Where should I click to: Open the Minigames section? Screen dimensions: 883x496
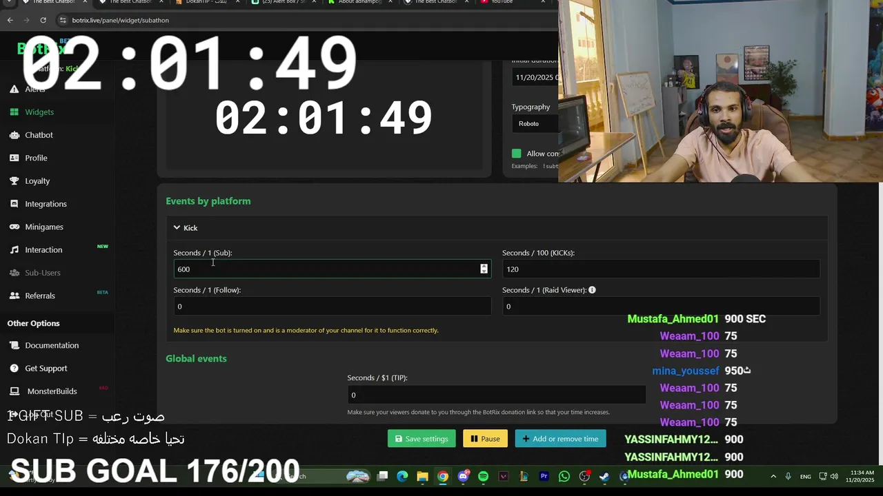44,227
